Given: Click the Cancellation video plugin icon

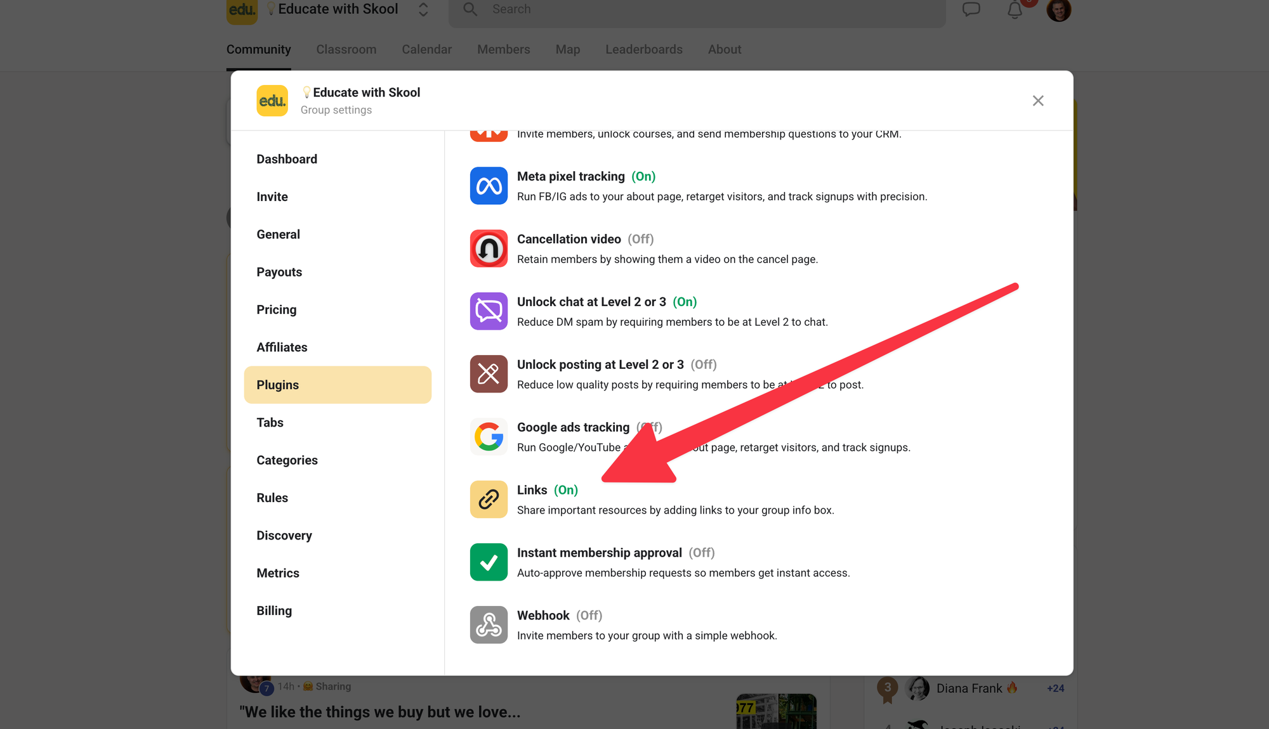Looking at the screenshot, I should (x=489, y=248).
